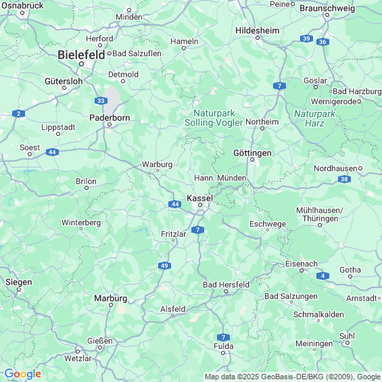Click the A49 highway shield below Fritzlar
This screenshot has width=382, height=382.
[164, 266]
